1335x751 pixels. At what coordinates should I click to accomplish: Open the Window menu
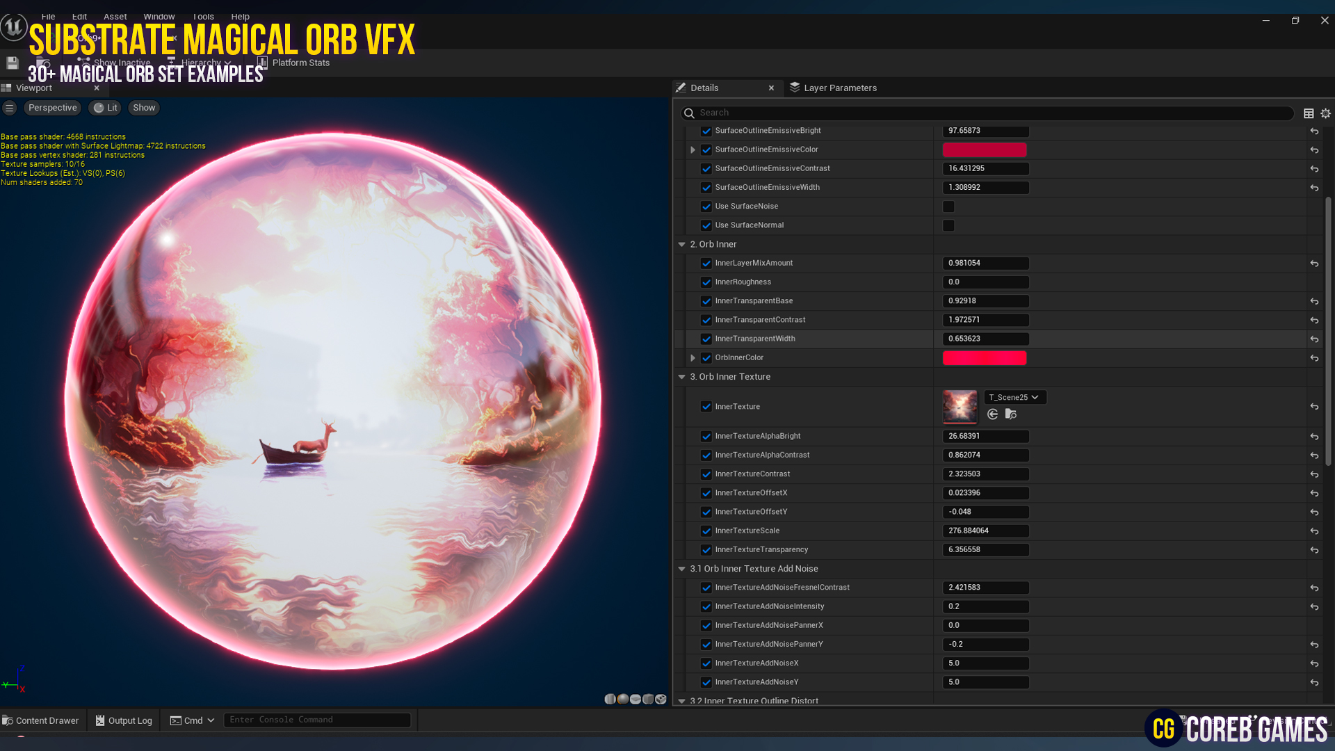point(159,16)
